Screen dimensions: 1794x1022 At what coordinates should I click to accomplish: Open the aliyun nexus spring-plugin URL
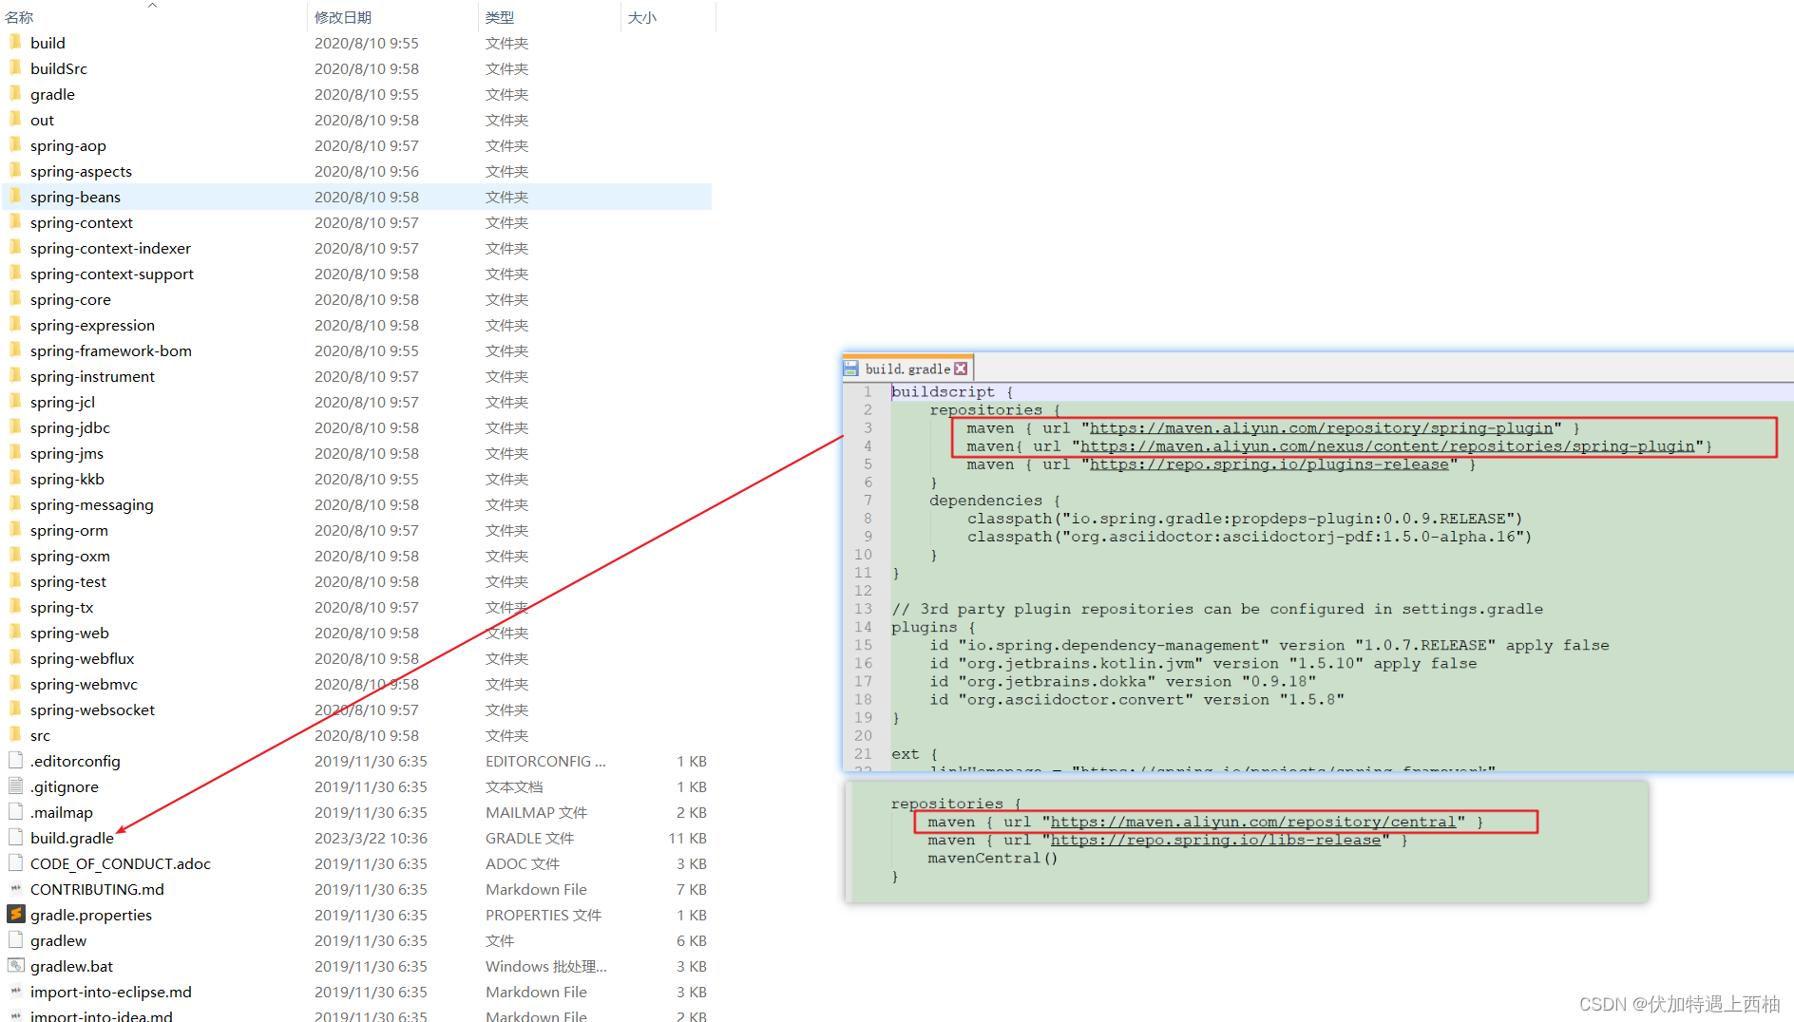tap(1387, 446)
